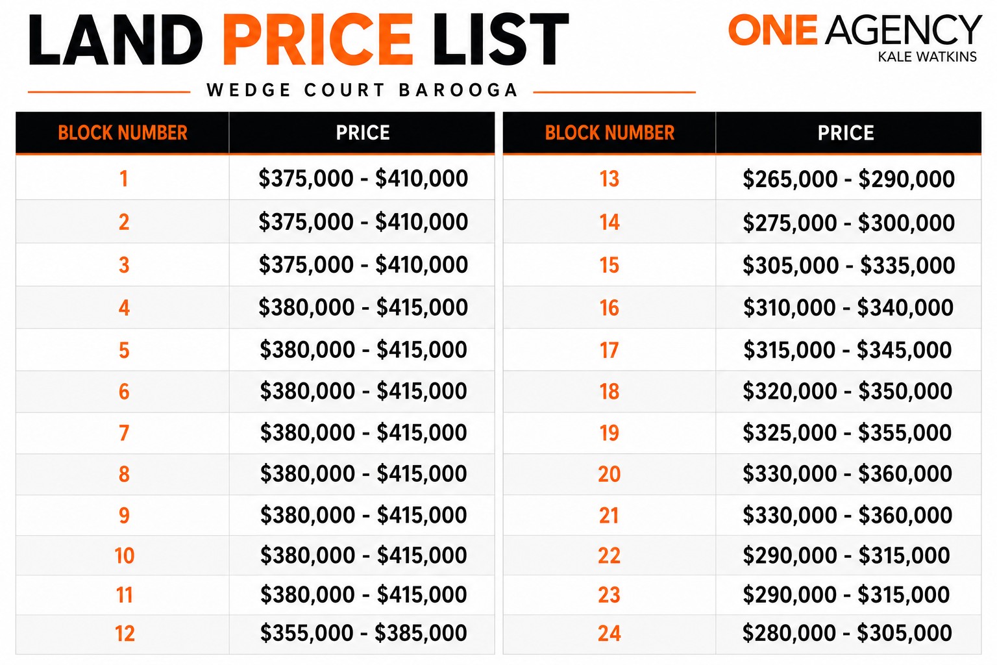The image size is (997, 665).
Task: Click the Wedge Court Barooga subtitle
Action: [x=362, y=90]
